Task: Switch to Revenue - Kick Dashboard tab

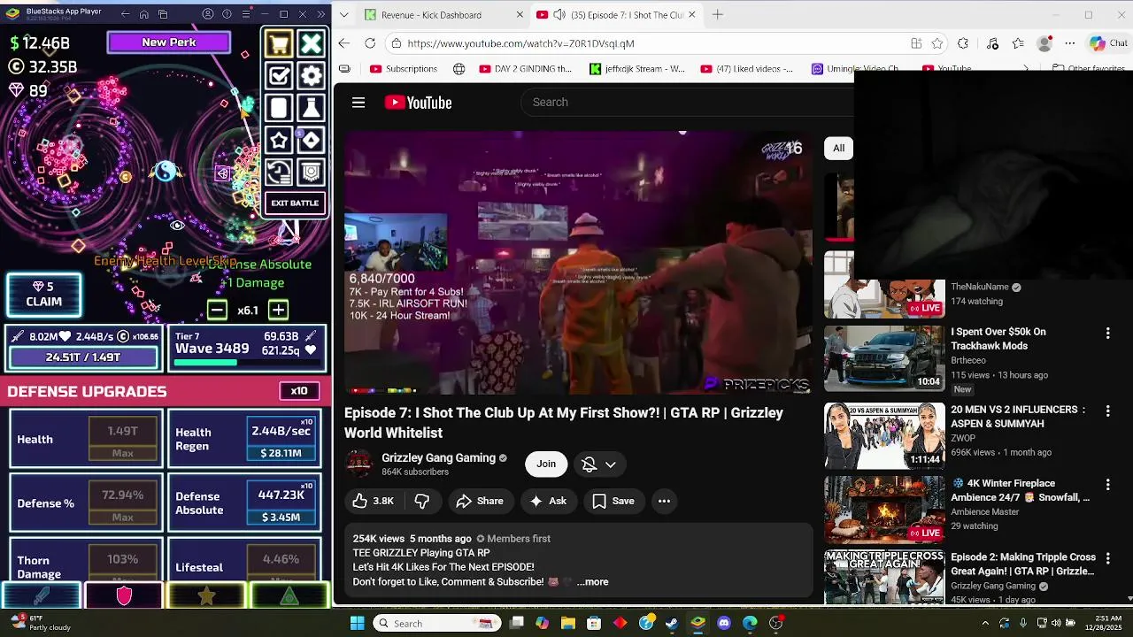Action: coord(431,15)
